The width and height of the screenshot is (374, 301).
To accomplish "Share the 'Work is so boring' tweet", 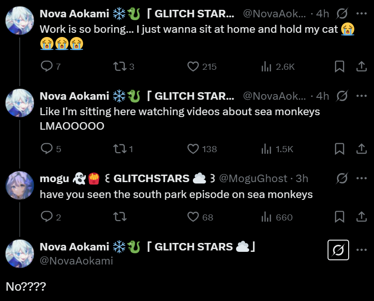I will [x=361, y=67].
